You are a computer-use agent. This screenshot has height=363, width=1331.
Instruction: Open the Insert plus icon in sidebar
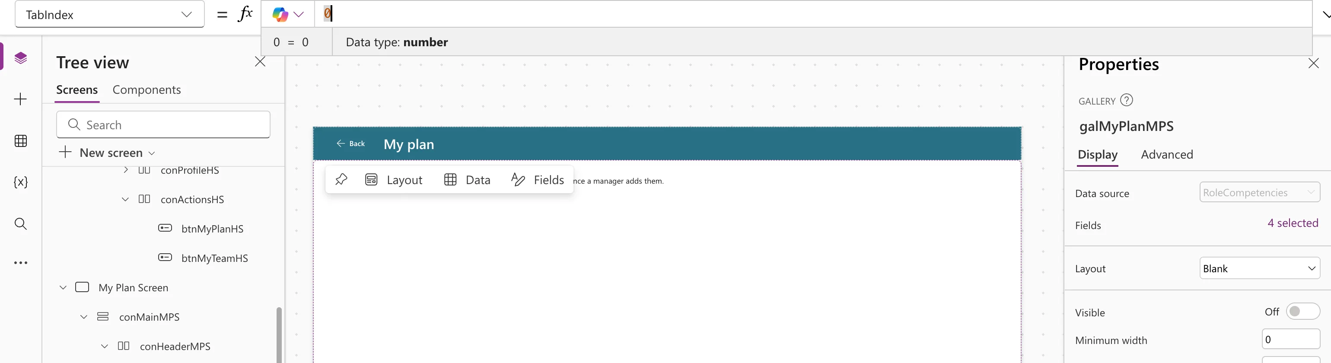point(21,99)
